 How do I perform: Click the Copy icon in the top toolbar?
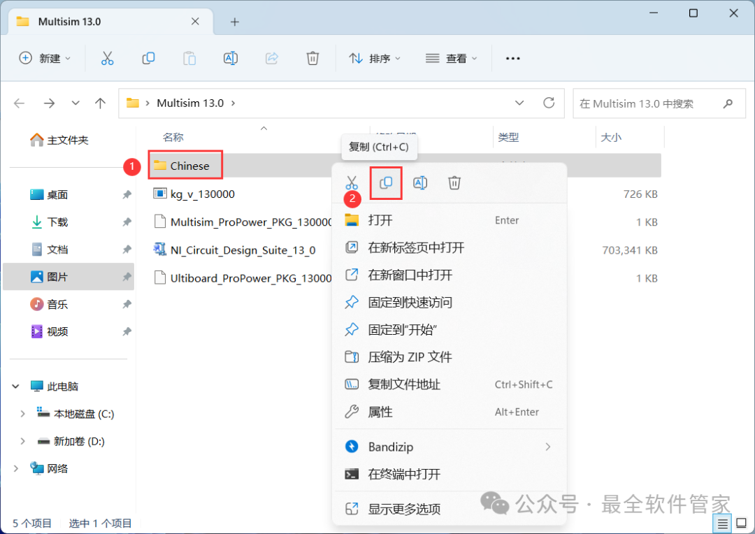point(148,58)
